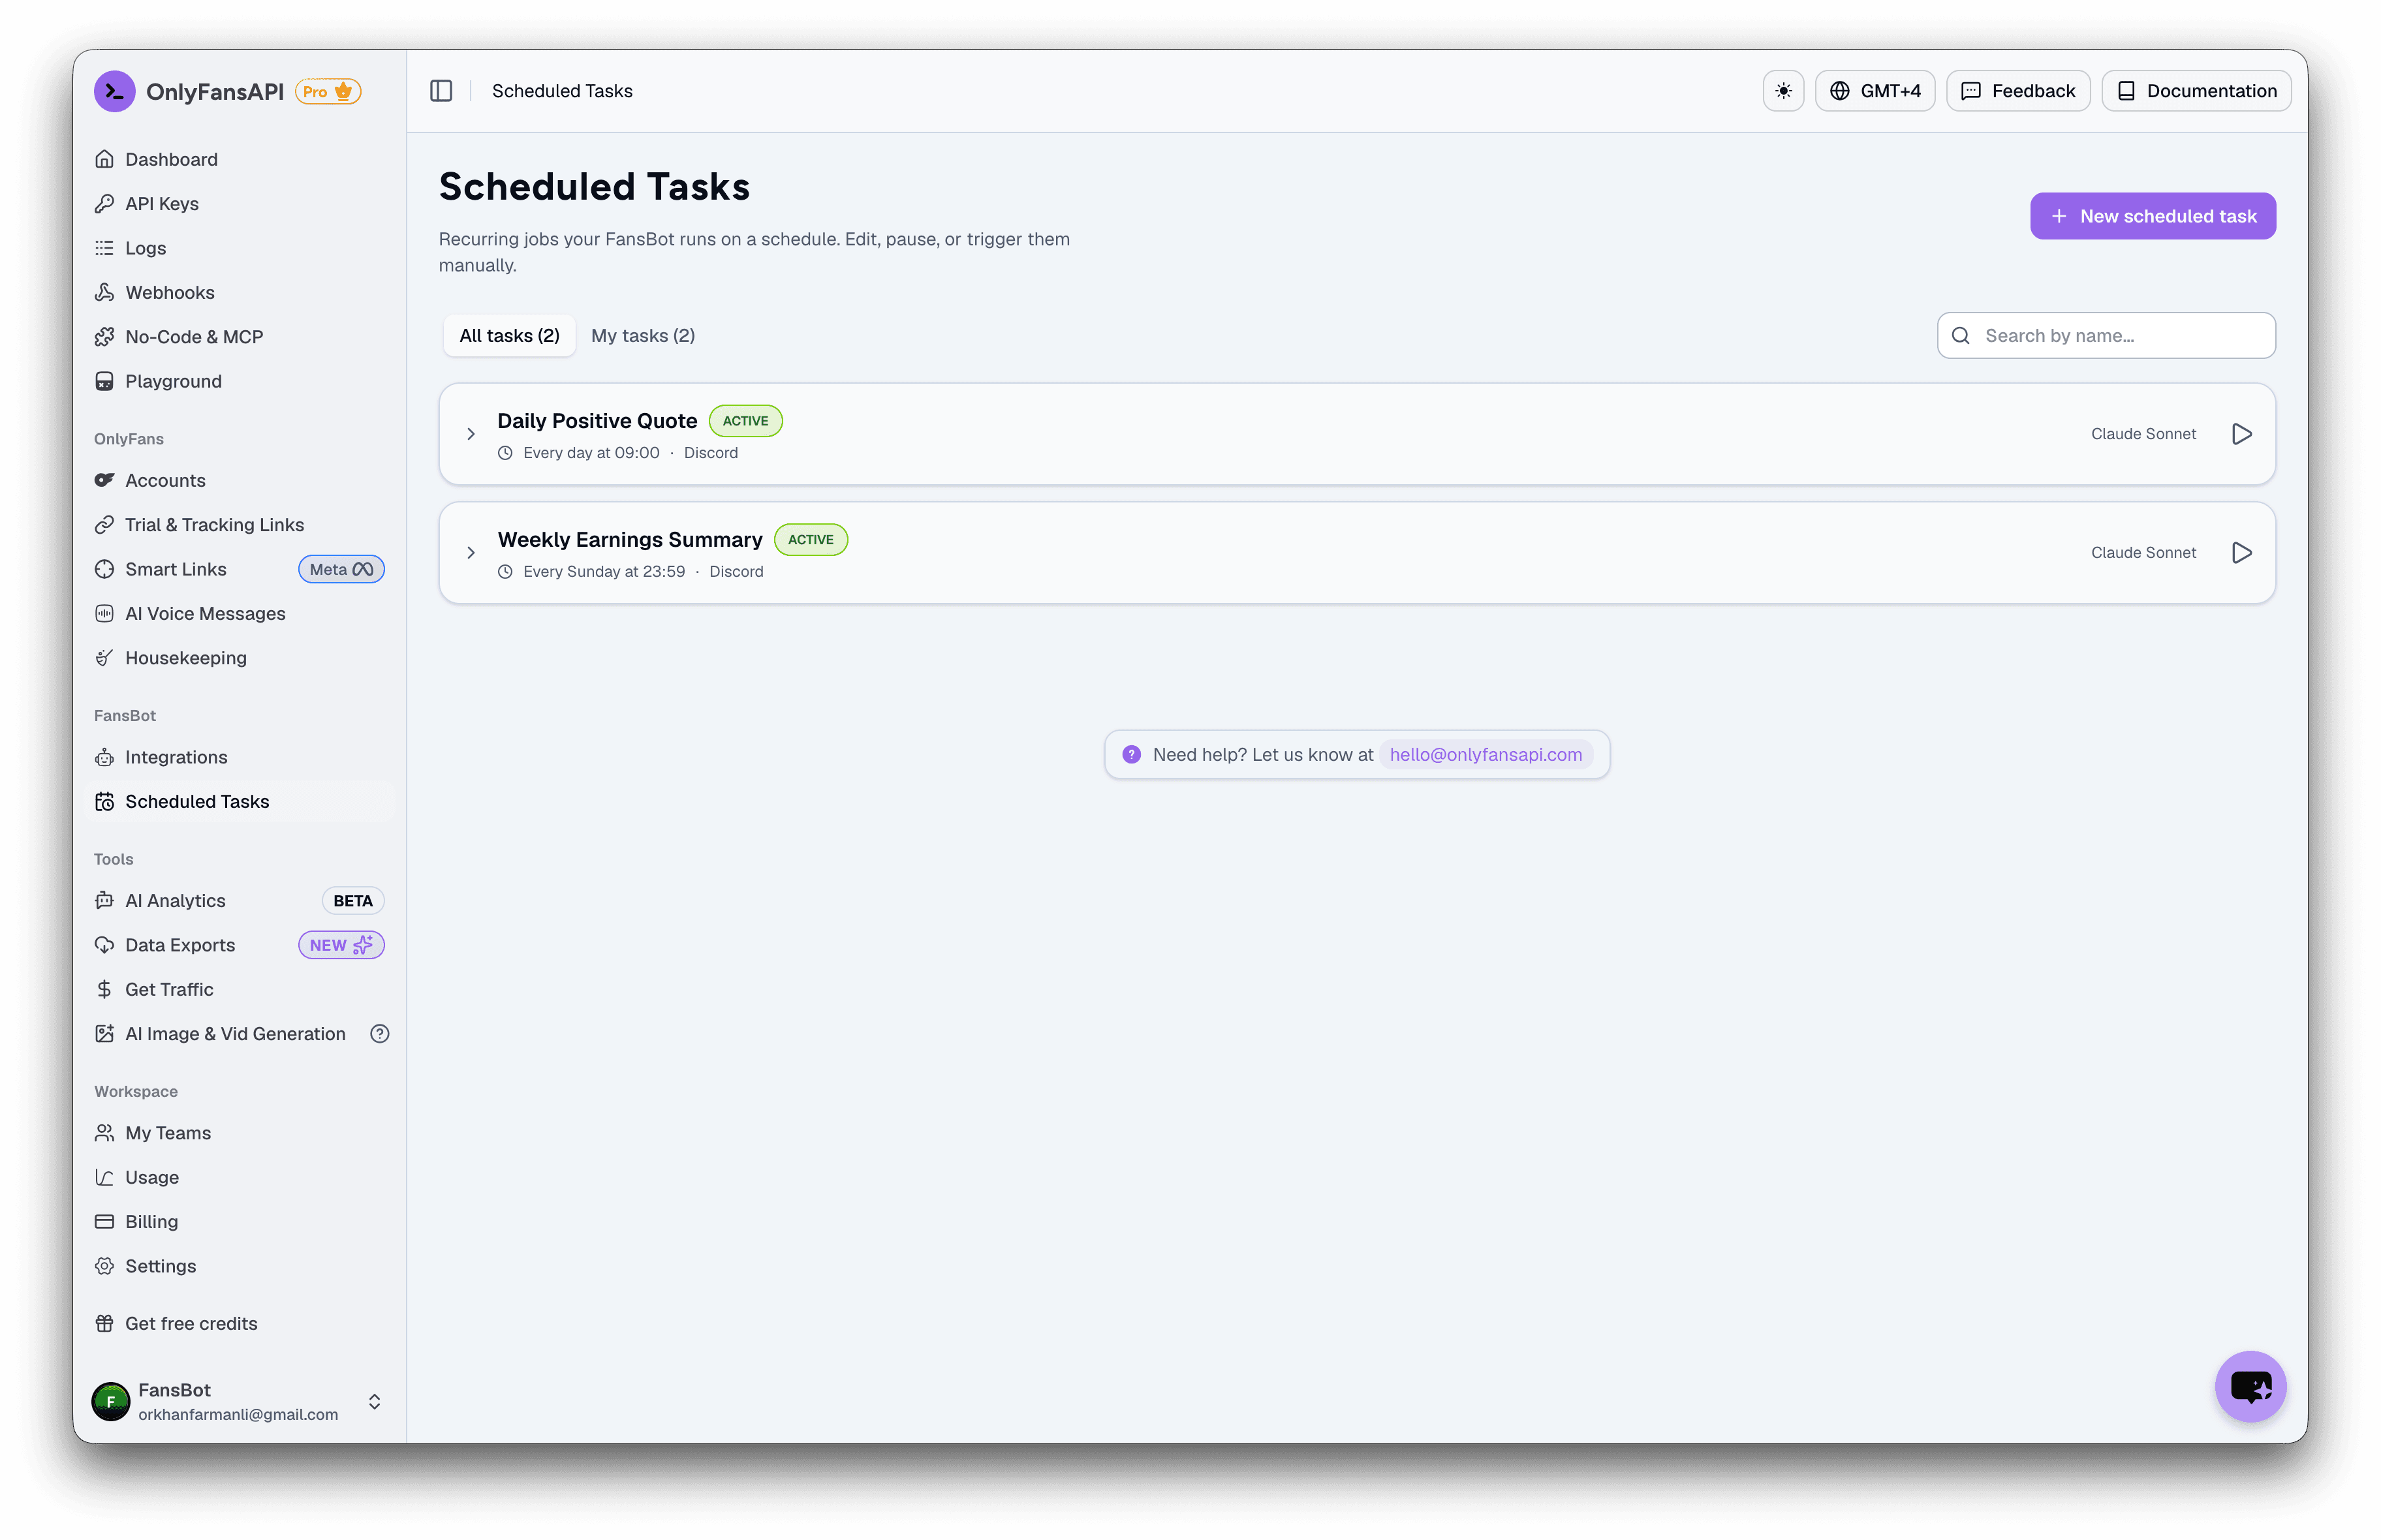
Task: Switch theme with the sun icon
Action: click(1783, 91)
